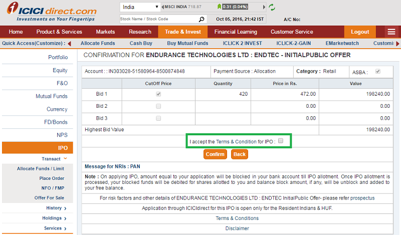This screenshot has width=401, height=235.
Task: Open Buy Mutual Funds quick link
Action: [x=187, y=43]
